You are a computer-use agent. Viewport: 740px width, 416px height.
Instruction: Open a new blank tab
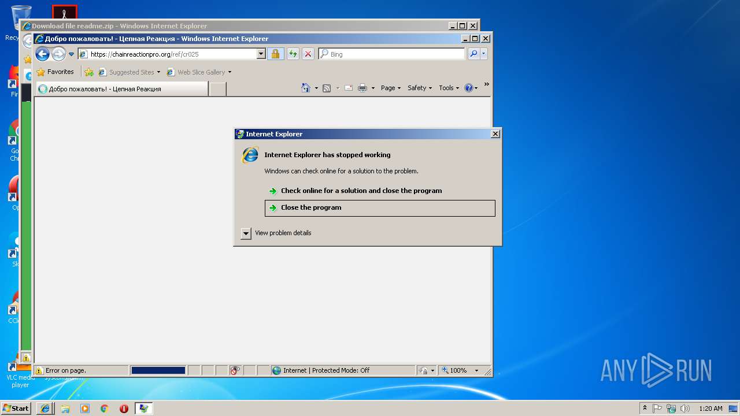(217, 89)
